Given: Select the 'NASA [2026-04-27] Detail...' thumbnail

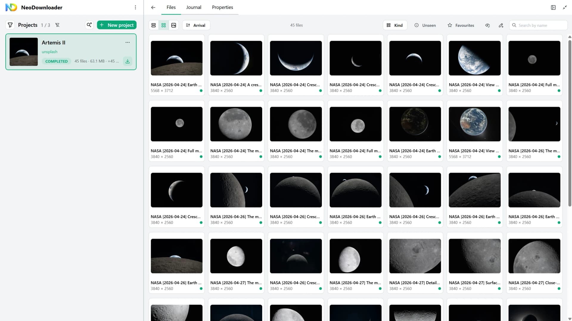Looking at the screenshot, I should pos(415,256).
